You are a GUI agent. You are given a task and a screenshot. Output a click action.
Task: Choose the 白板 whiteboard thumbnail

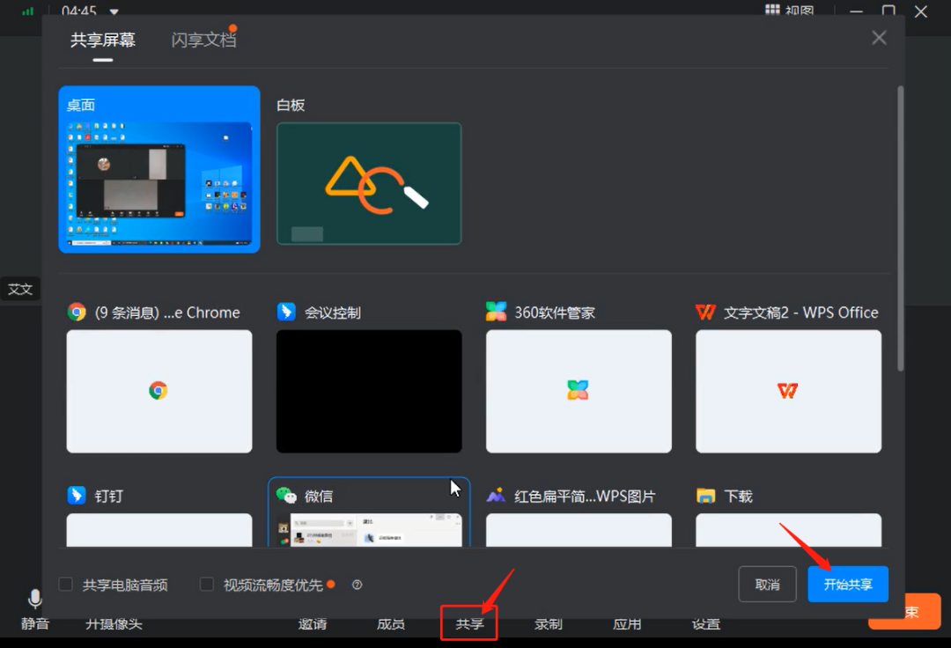(369, 184)
